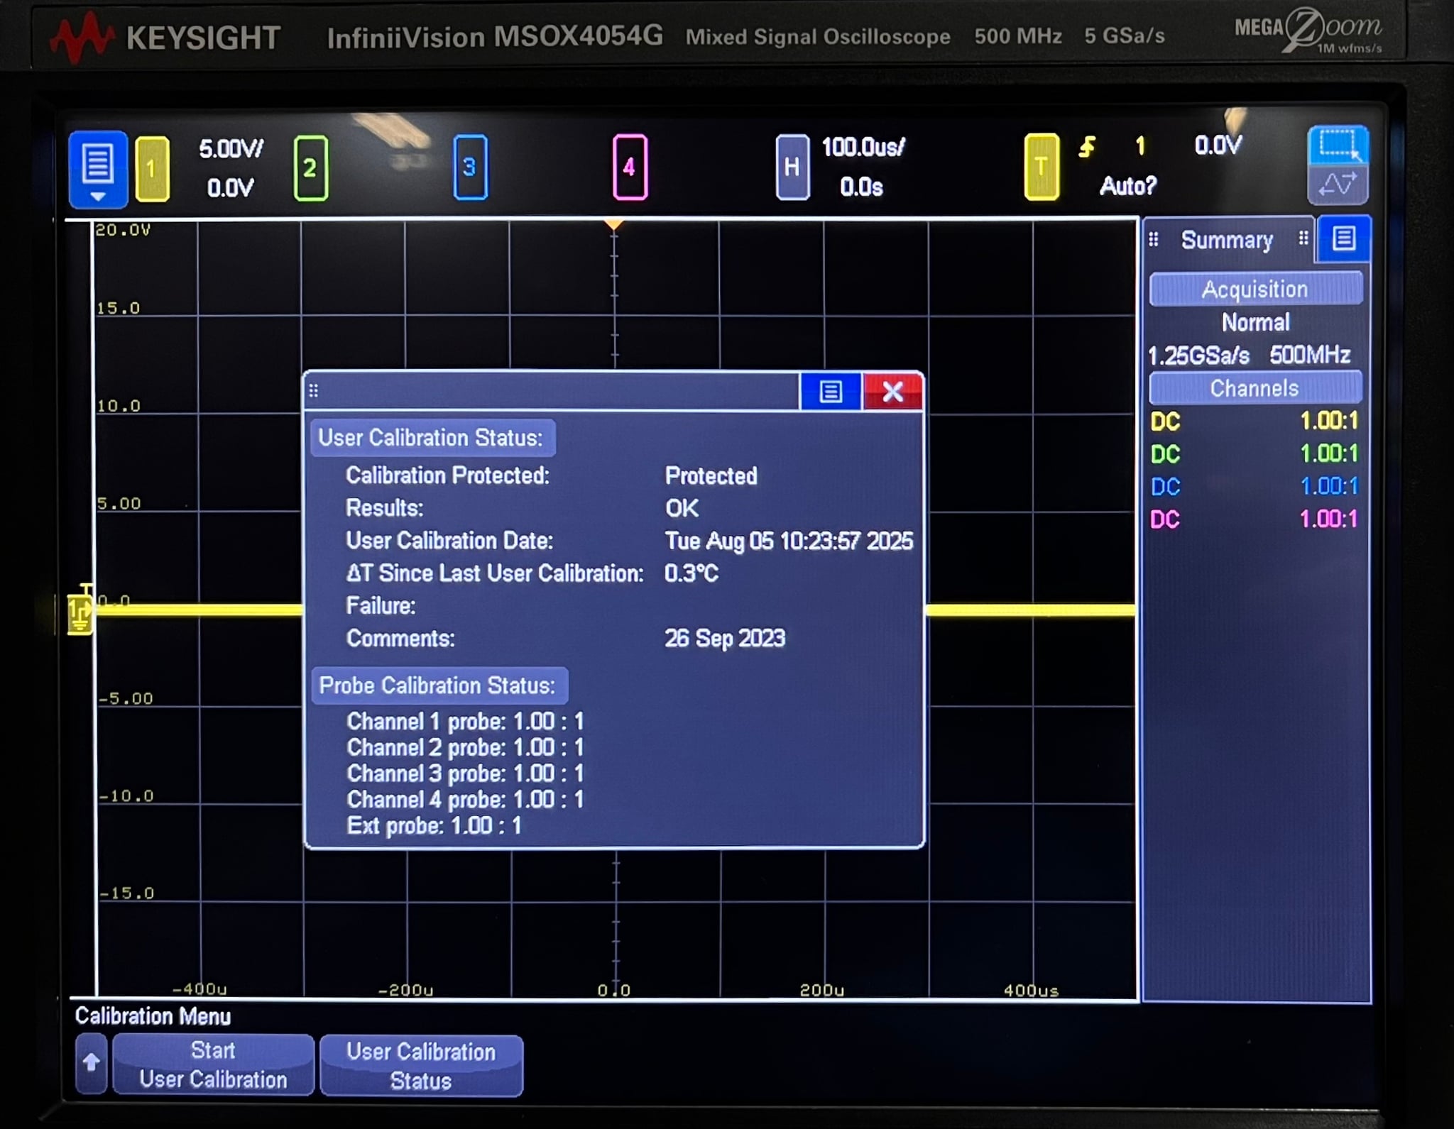
Task: Click the Channel 1 probe 1.00 : 1 line
Action: tap(465, 722)
